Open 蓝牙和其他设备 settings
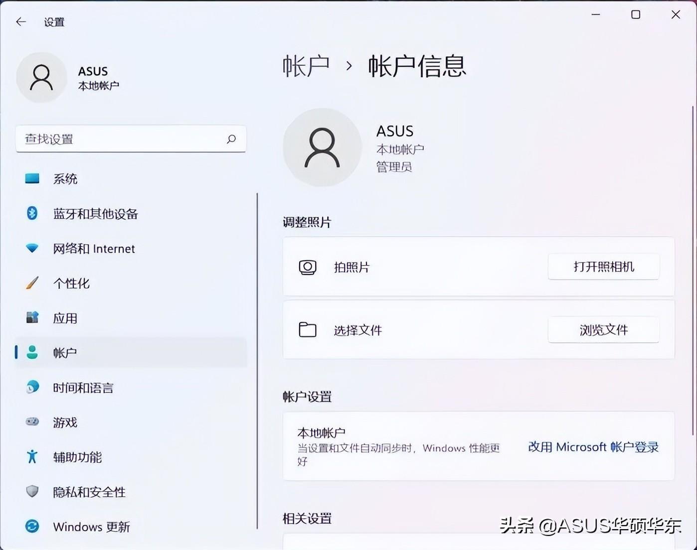Image resolution: width=697 pixels, height=550 pixels. click(131, 214)
